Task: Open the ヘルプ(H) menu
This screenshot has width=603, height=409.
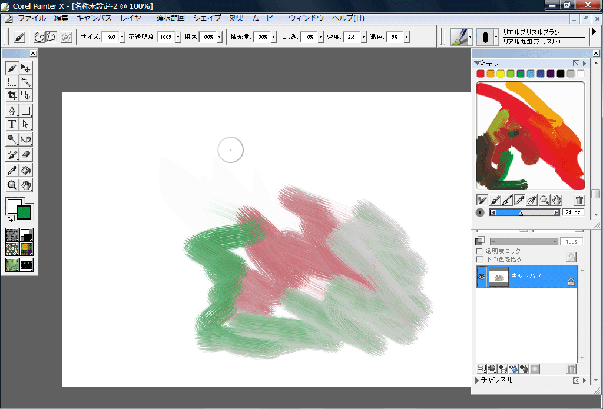Action: click(x=348, y=18)
